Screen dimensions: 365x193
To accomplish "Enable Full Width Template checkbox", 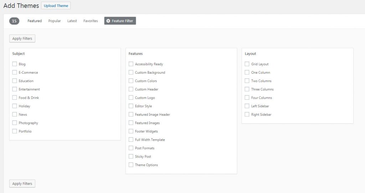I will coord(131,140).
